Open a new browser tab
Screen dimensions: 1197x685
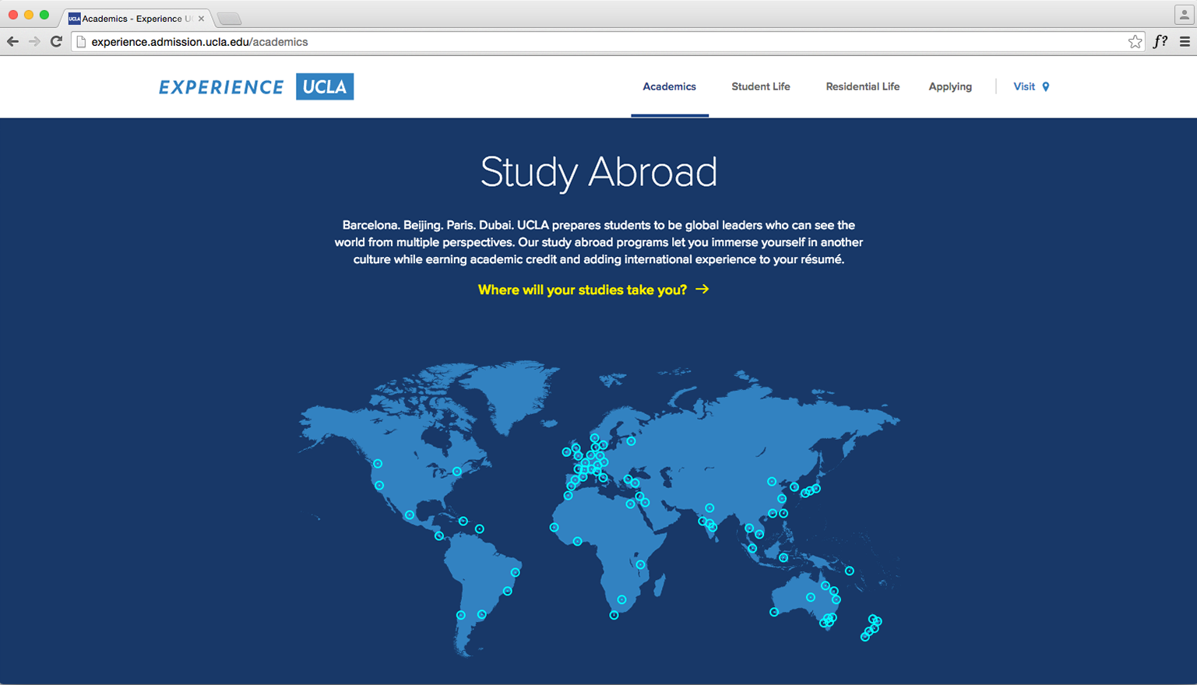229,19
